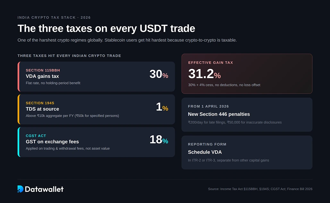
Task: Select the 18% figure on GST card
Action: click(156, 139)
